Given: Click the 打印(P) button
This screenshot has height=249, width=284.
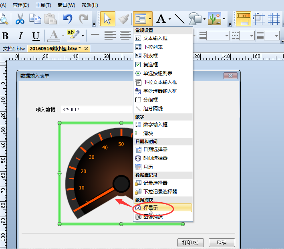Looking at the screenshot, I should (191, 243).
